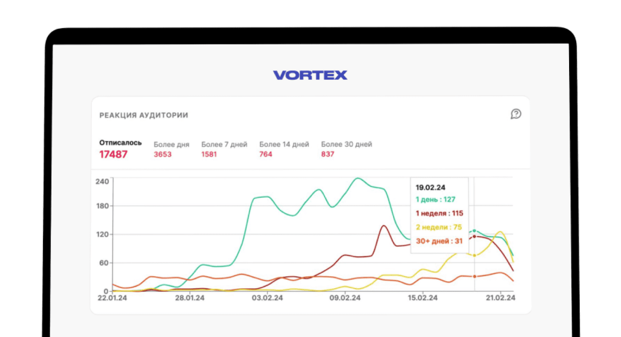The height and width of the screenshot is (337, 621).
Task: Click tooltip entry 2 недели : 75
Action: (439, 227)
